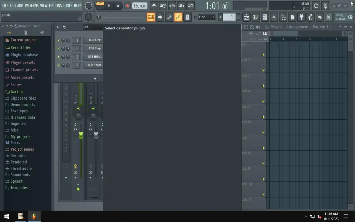Open the Line snap dropdown
This screenshot has height=222, width=355.
coord(207,17)
